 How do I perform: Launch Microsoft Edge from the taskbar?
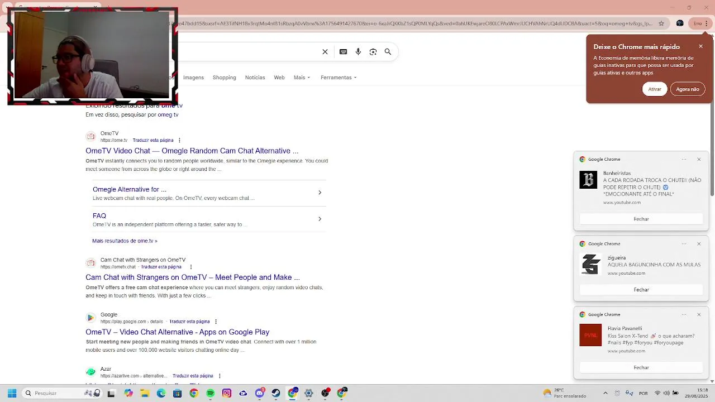(161, 393)
